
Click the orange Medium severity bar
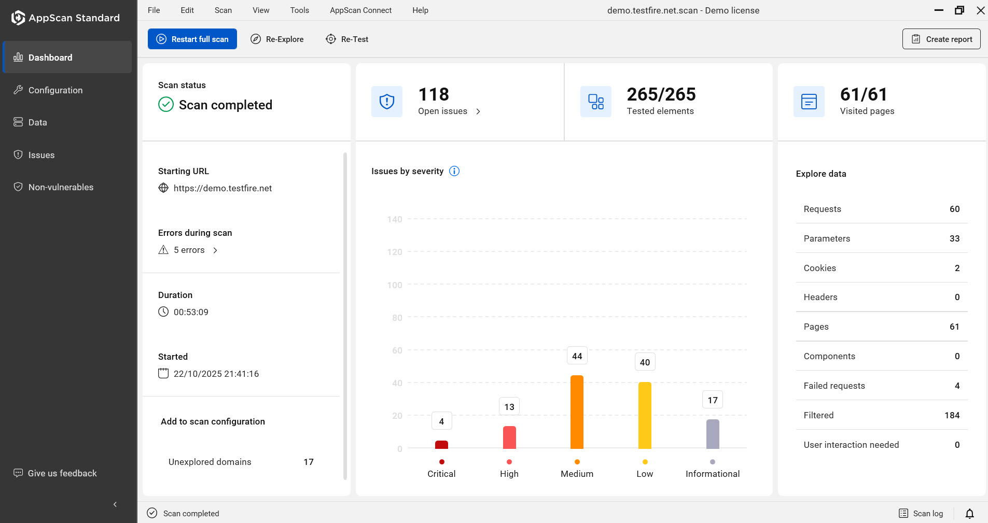click(x=577, y=412)
